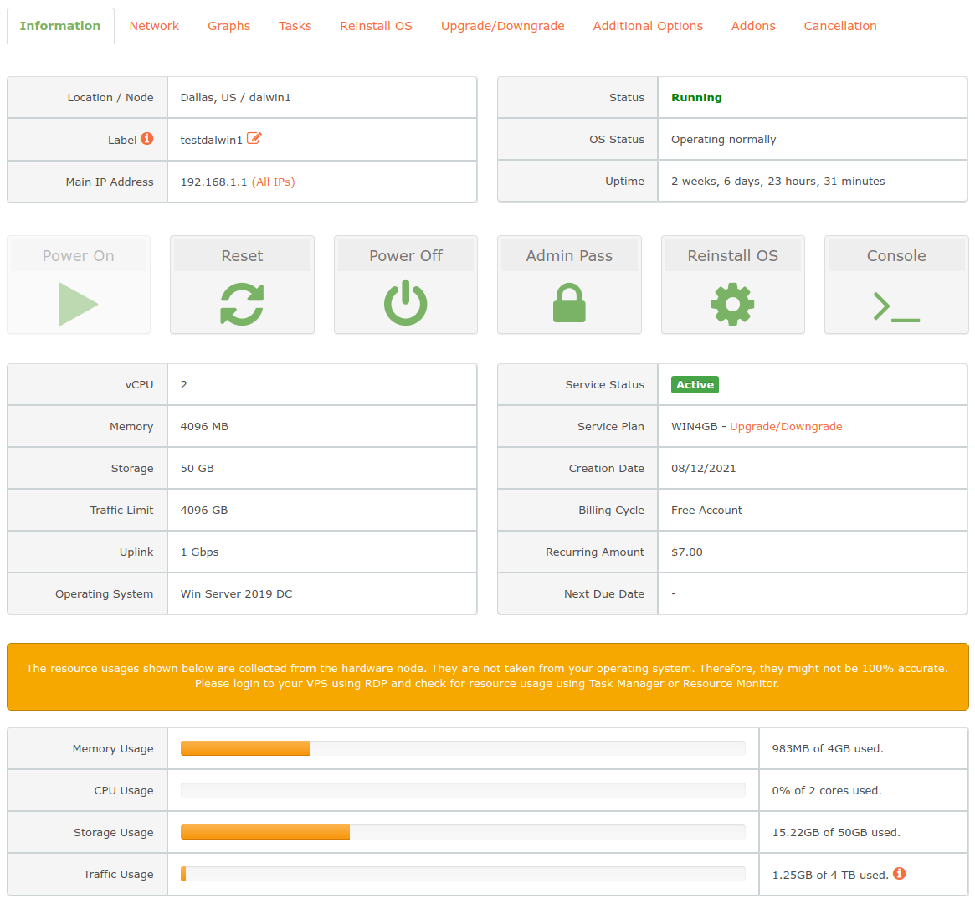The width and height of the screenshot is (975, 904).
Task: Click the Reinstall OS gear icon
Action: 732,304
